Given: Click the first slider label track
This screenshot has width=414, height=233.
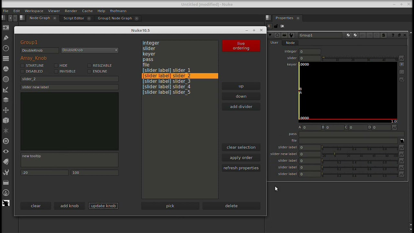Looking at the screenshot, I should (x=360, y=147).
